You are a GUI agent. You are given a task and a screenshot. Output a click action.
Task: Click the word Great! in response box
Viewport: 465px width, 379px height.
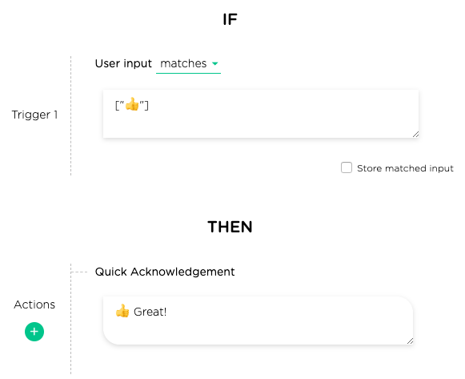150,312
